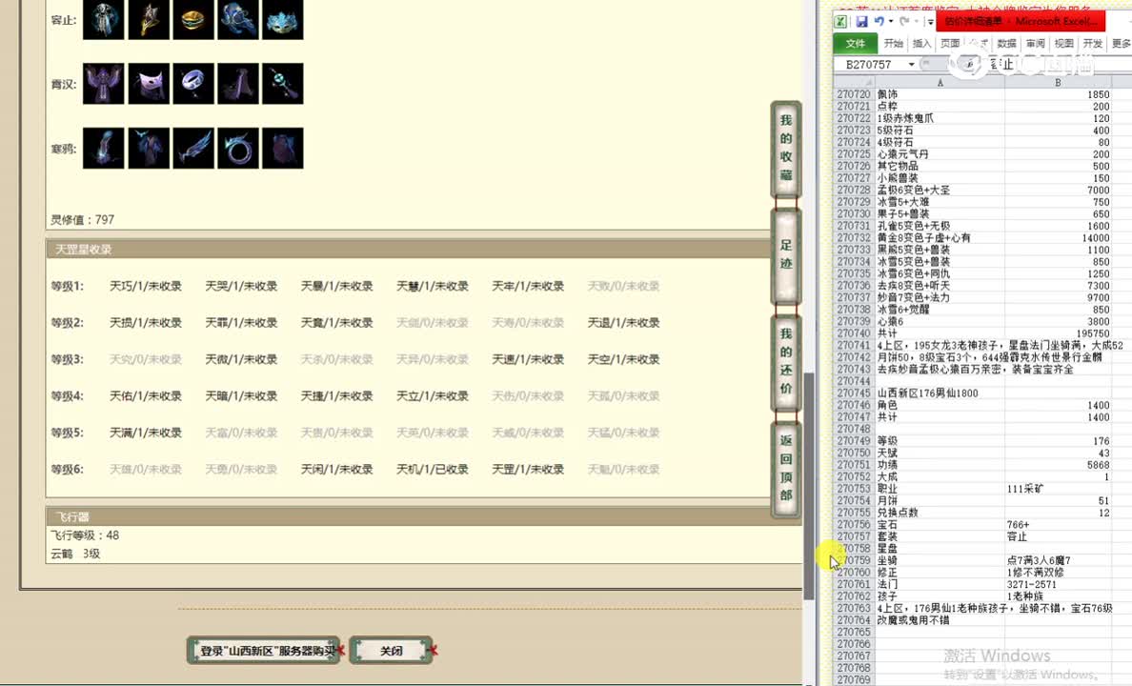Click the 天佑/1/未收录 entry
This screenshot has height=686, width=1132.
(146, 396)
